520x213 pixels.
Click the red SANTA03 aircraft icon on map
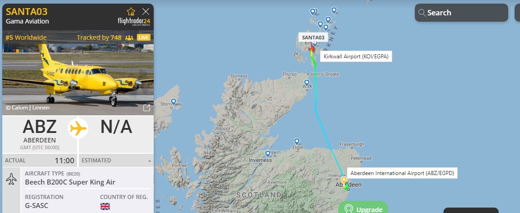(312, 49)
